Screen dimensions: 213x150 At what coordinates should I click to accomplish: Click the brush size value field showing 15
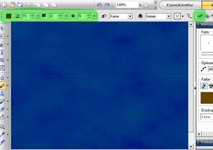tap(26, 16)
